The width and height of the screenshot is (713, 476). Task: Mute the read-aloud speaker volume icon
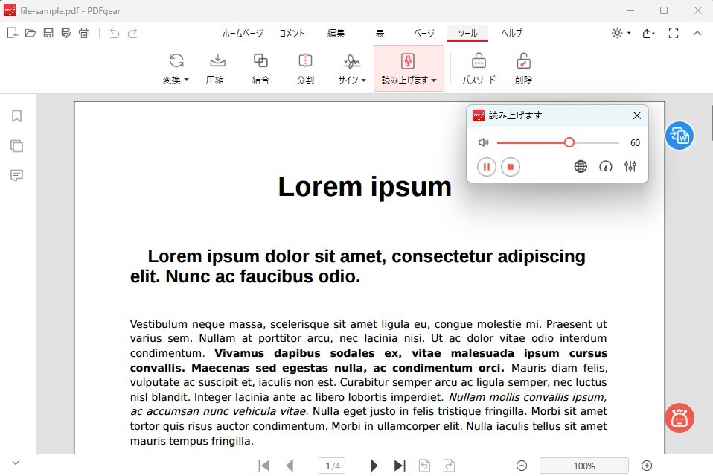[483, 142]
